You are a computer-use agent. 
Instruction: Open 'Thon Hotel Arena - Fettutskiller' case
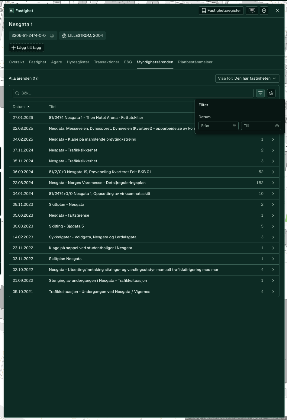[x=96, y=118]
